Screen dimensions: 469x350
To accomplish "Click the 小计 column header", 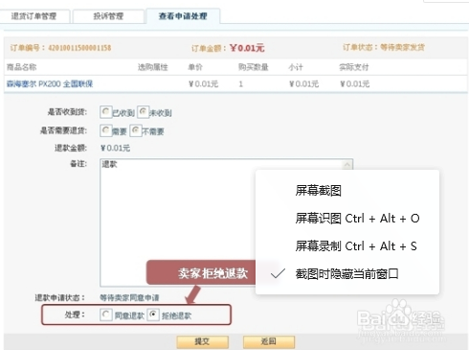I will pos(296,67).
